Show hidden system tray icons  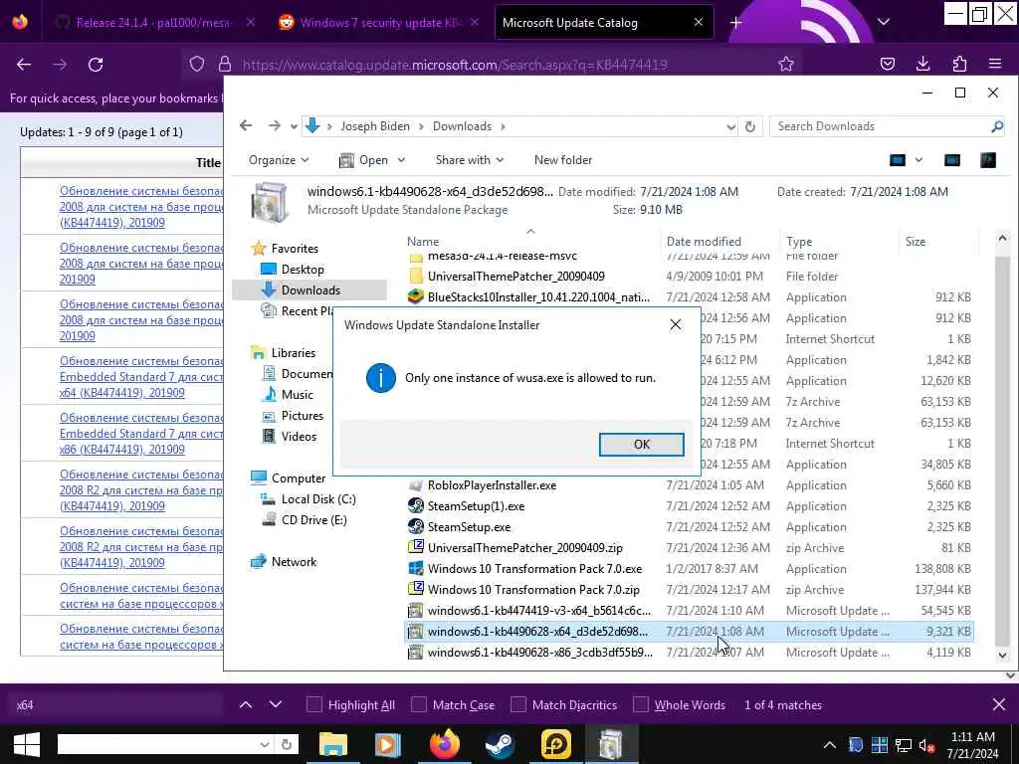tap(830, 744)
